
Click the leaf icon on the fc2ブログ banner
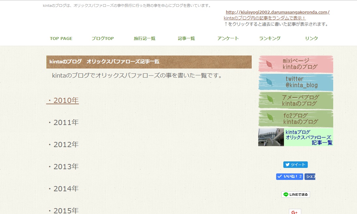(x=270, y=118)
